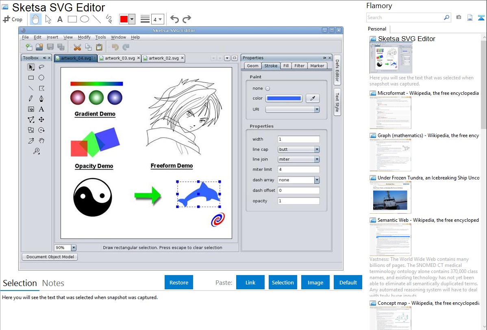Click the eyedropper color picker button

tap(313, 98)
